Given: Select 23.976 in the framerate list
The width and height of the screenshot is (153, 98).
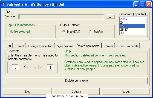Looking at the screenshot, I should 132,19.
